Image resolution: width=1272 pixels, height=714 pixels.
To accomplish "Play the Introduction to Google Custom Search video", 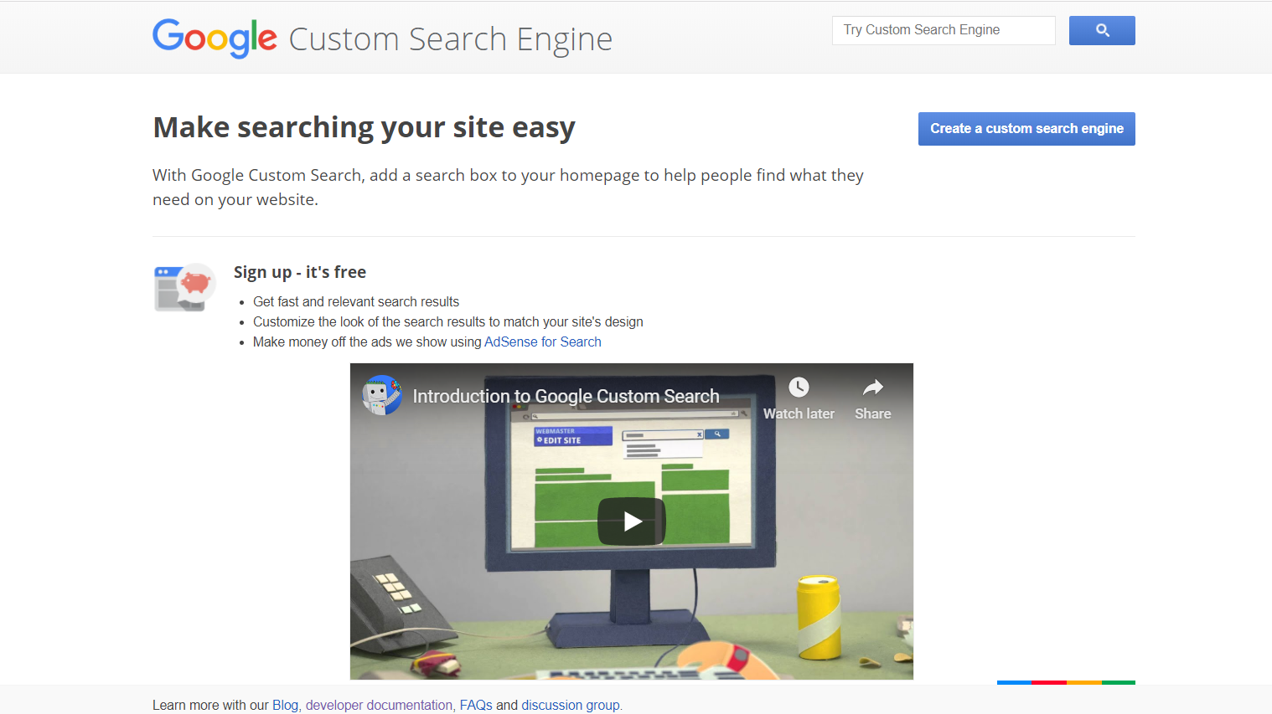I will pos(632,521).
